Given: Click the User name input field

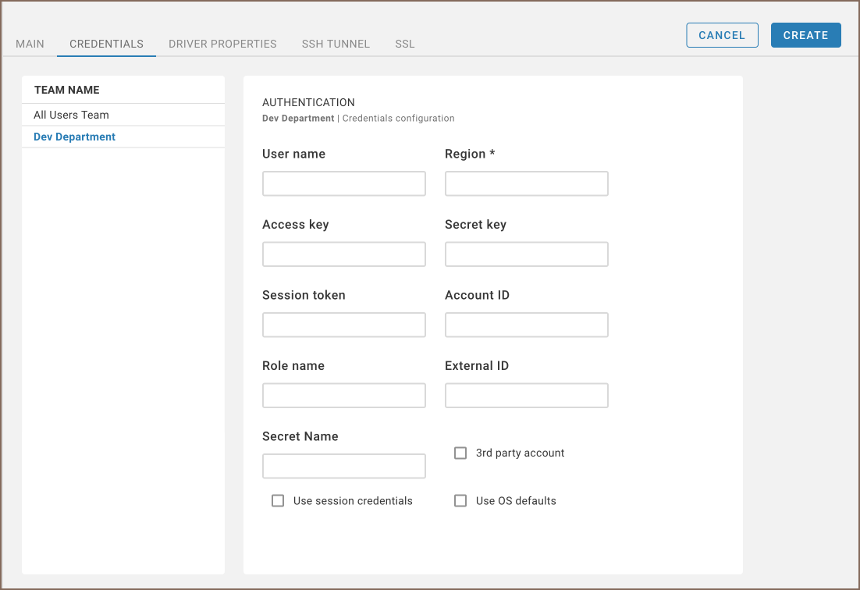Looking at the screenshot, I should coord(343,184).
